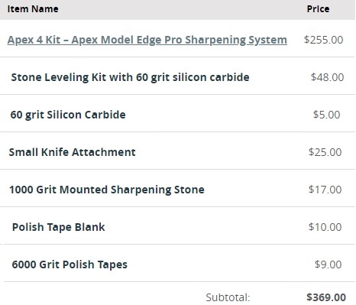Open the Apex 4 Kit product link
The height and width of the screenshot is (305, 356).
click(147, 40)
